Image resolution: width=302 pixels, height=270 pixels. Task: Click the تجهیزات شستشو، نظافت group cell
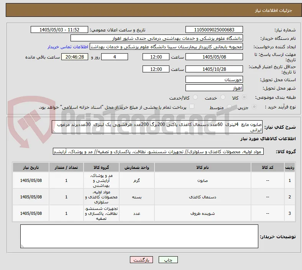click(101, 213)
